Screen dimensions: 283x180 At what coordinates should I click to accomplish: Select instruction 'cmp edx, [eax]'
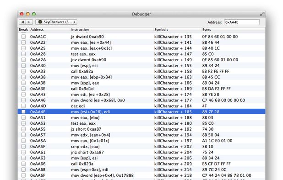pos(85,146)
